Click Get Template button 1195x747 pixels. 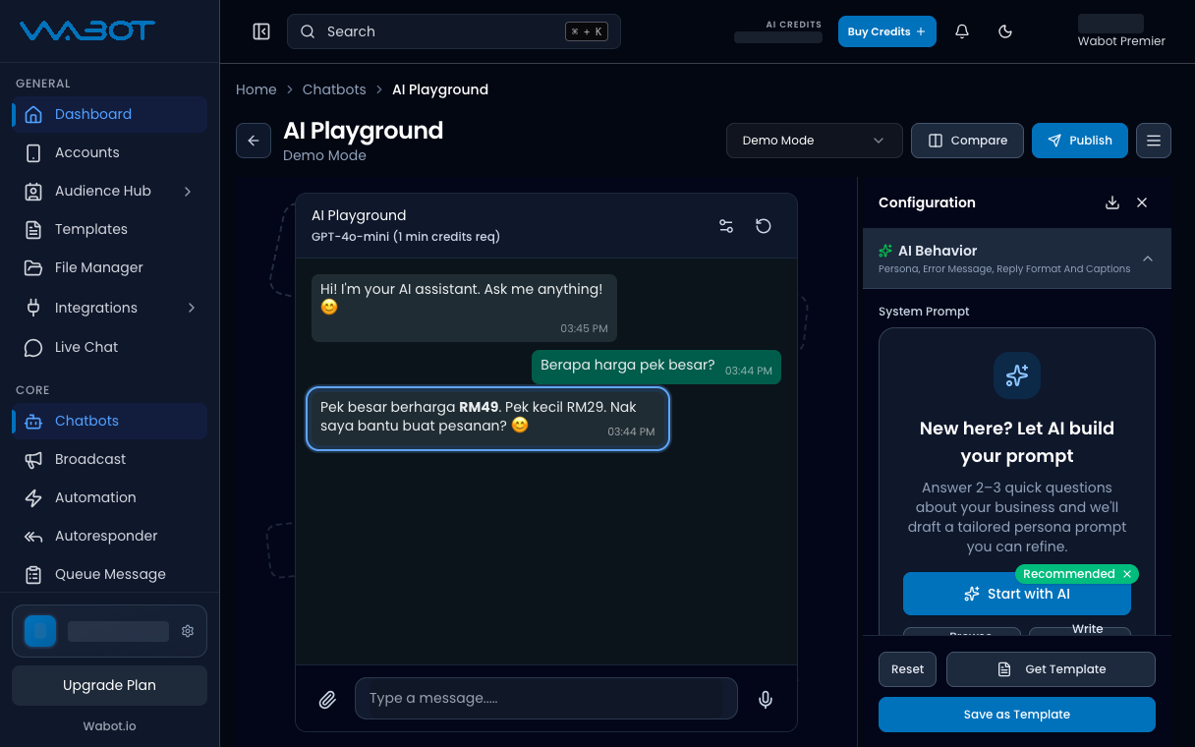click(1051, 669)
